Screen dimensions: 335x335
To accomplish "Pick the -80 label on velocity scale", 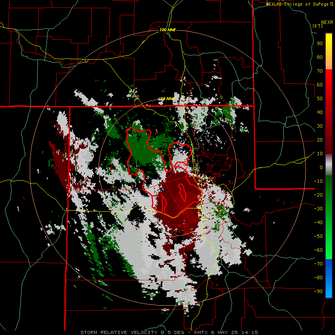I will (x=318, y=278).
